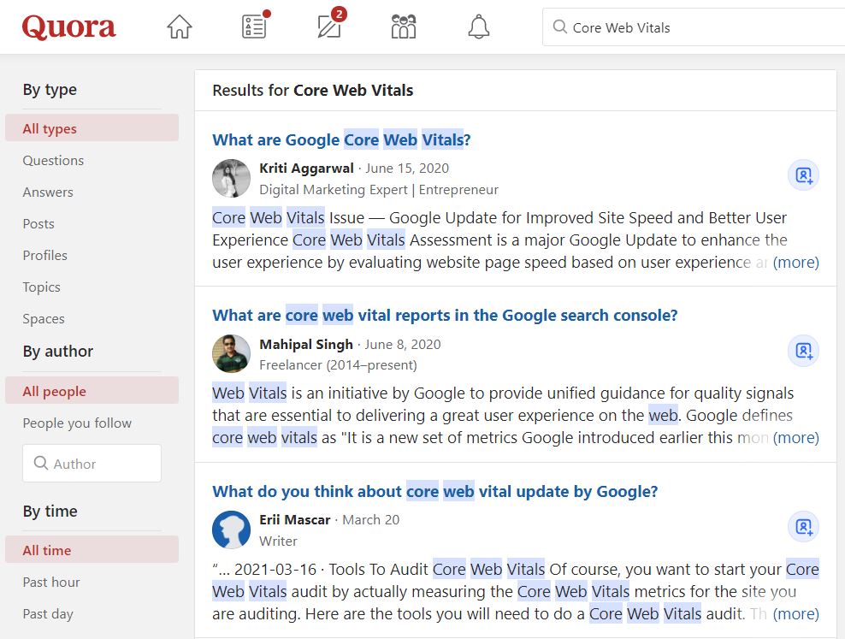The width and height of the screenshot is (845, 639).
Task: Select People you follow filter
Action: (77, 423)
